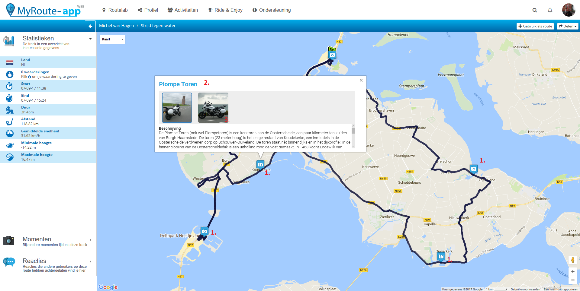Open Gebruiksvoorwaarden link
The image size is (580, 291).
coord(525,289)
